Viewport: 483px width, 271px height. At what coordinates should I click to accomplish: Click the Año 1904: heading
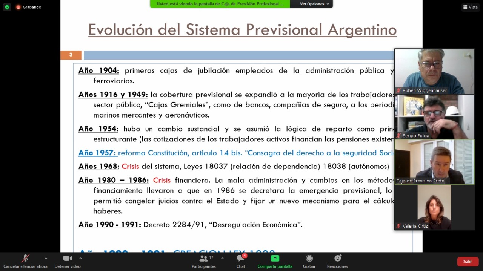coord(98,70)
